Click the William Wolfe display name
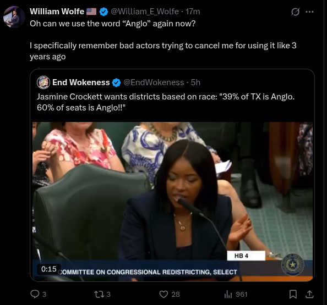 [57, 12]
